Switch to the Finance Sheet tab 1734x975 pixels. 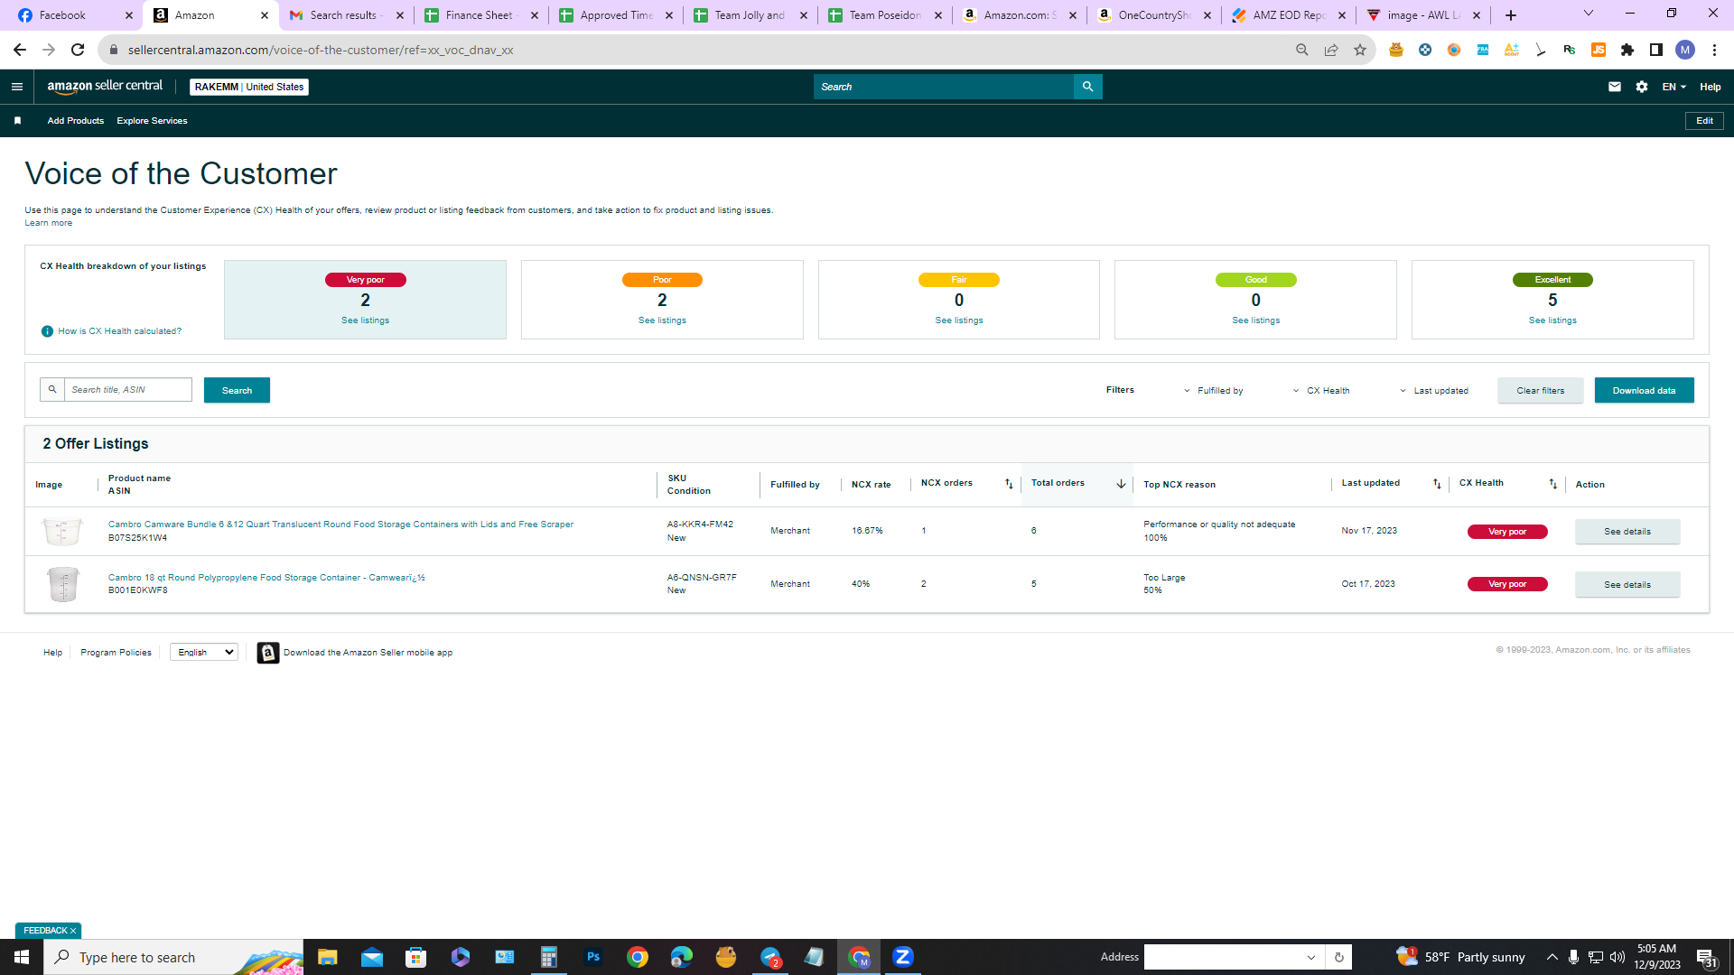[x=481, y=15]
